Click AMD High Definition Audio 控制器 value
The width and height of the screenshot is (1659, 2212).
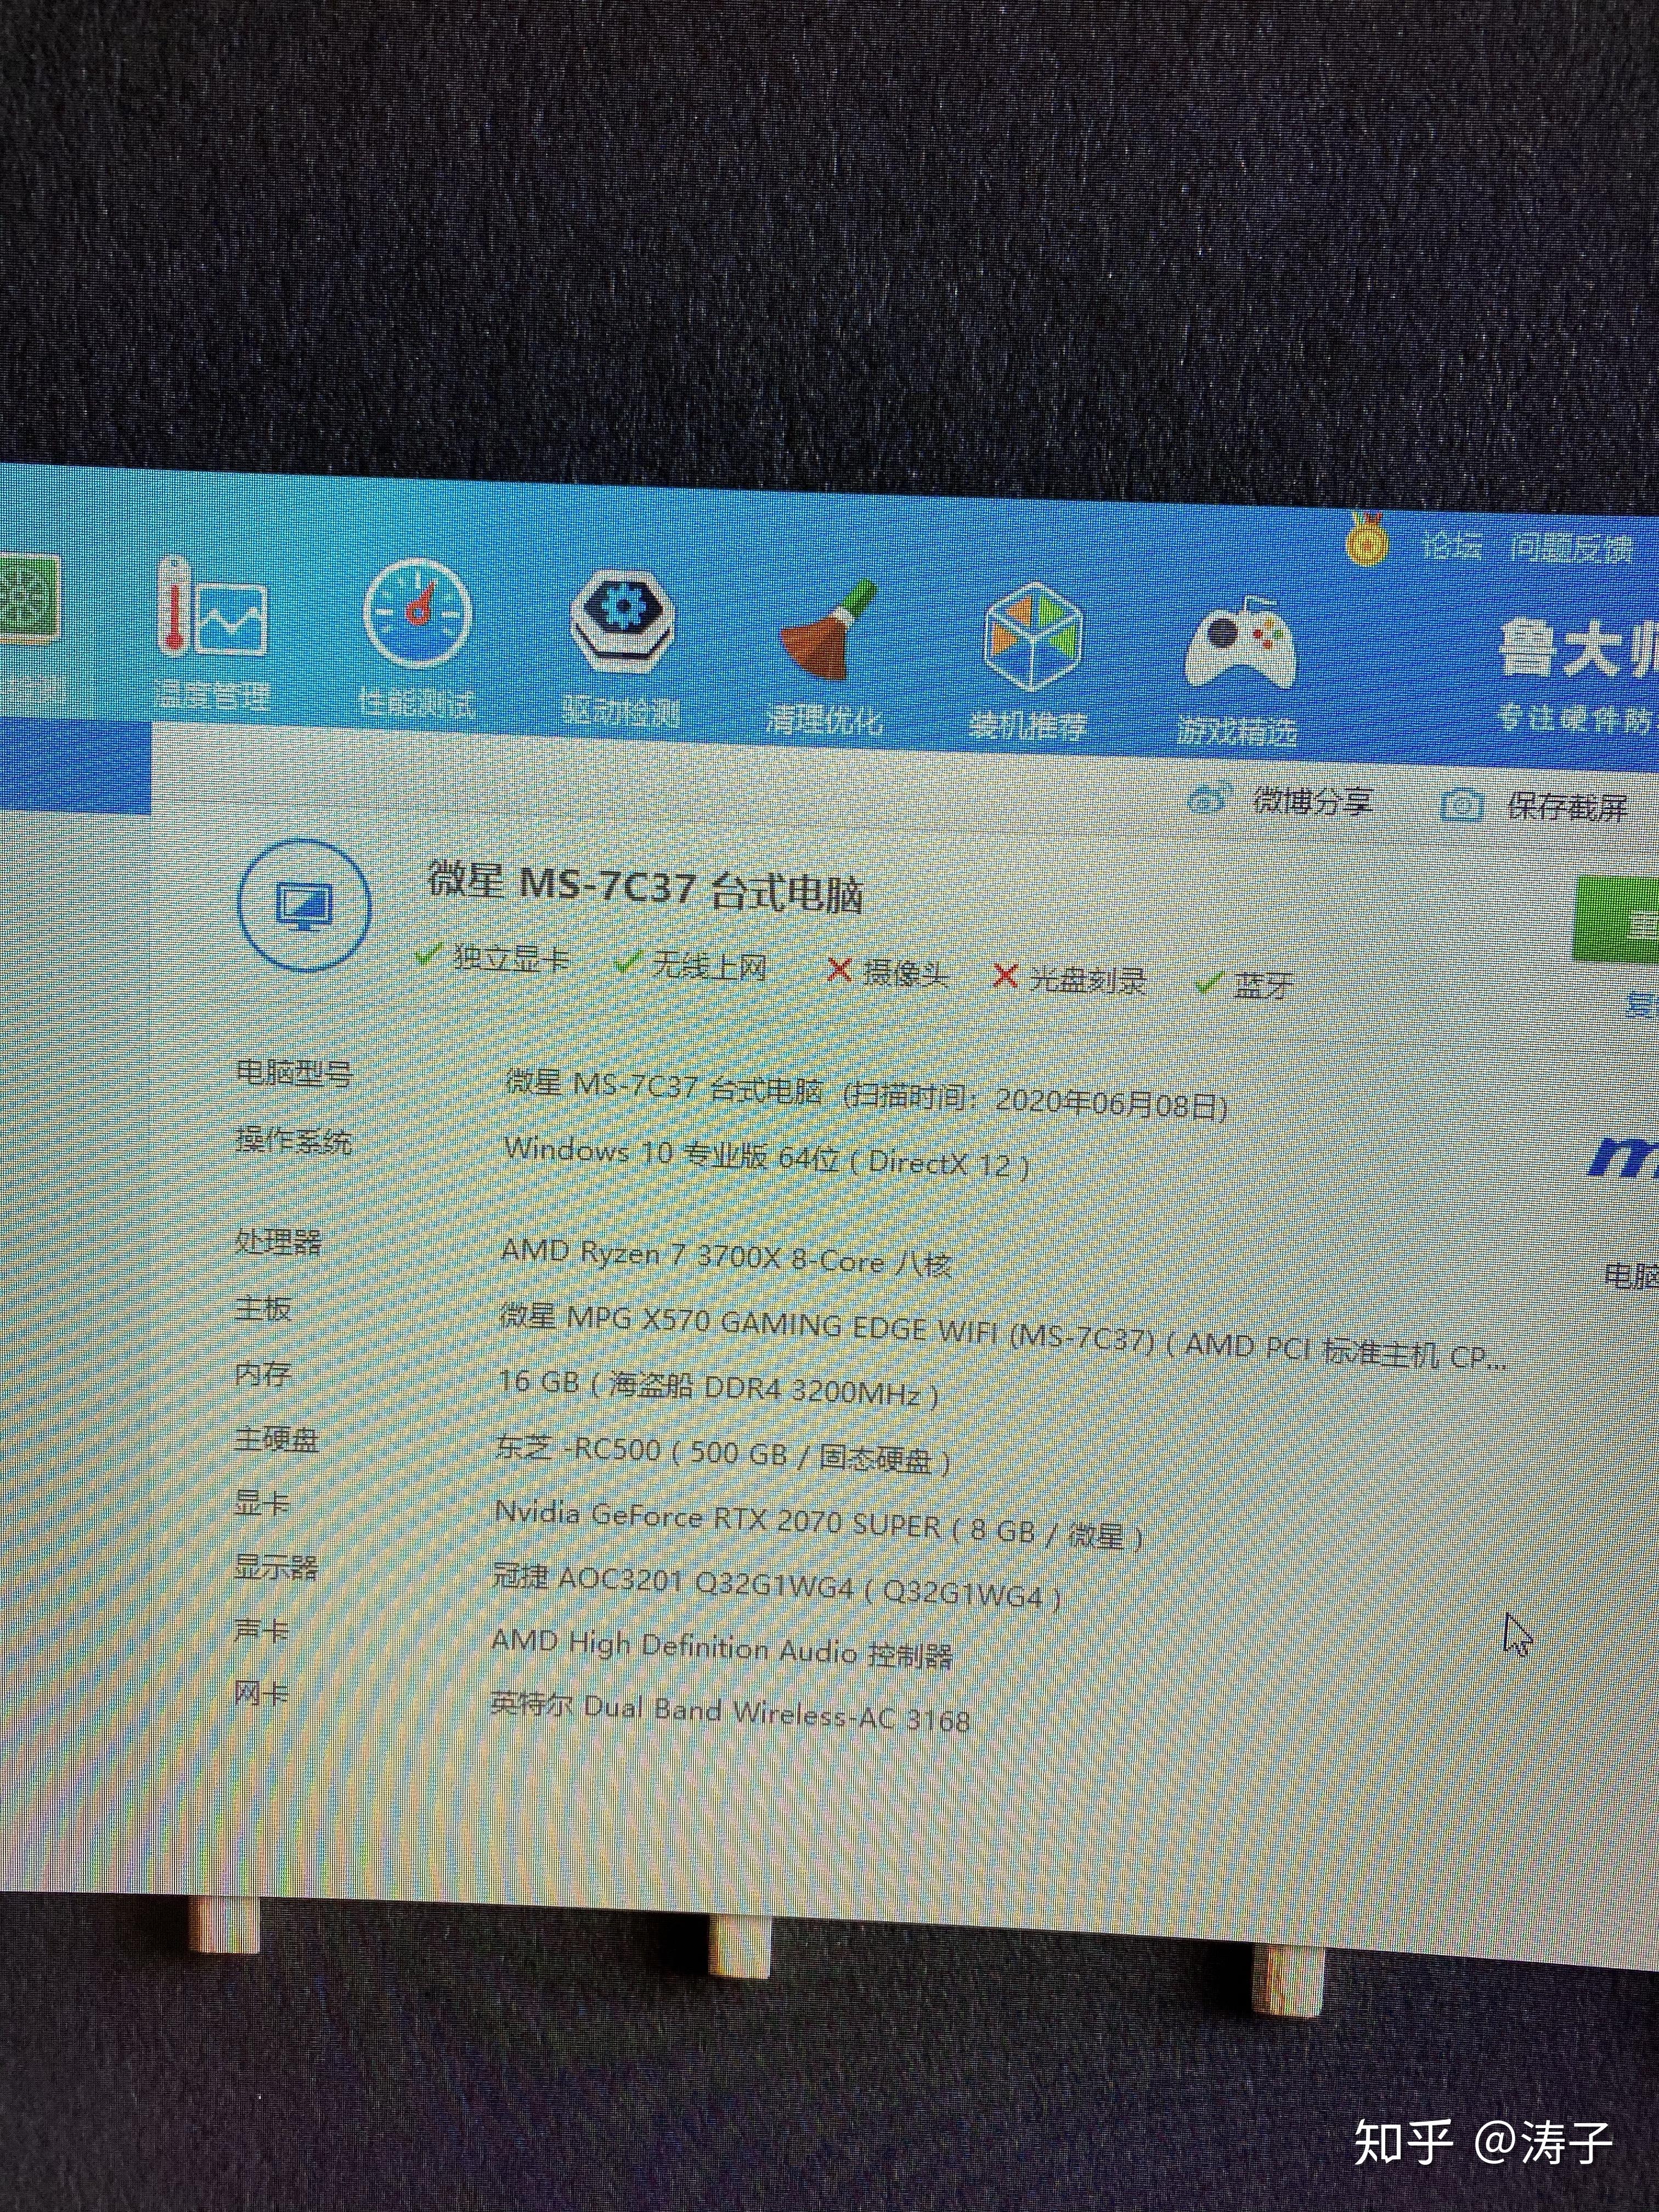[721, 1648]
